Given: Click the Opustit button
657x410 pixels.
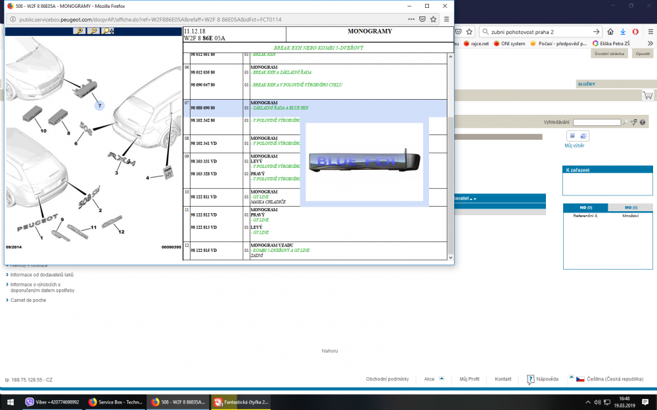Looking at the screenshot, I should click(x=643, y=54).
